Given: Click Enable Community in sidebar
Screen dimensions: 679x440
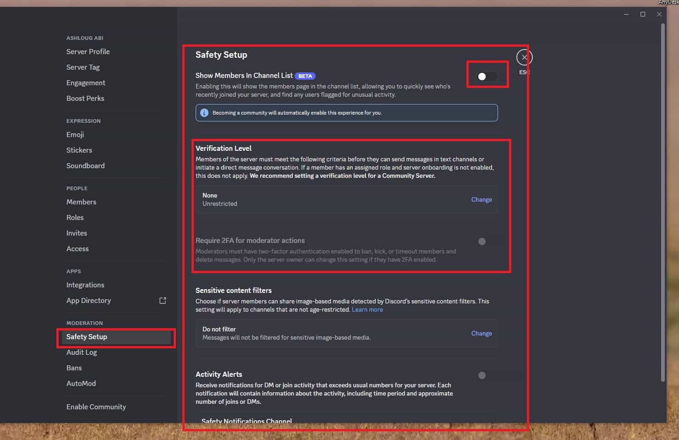Looking at the screenshot, I should [x=96, y=407].
